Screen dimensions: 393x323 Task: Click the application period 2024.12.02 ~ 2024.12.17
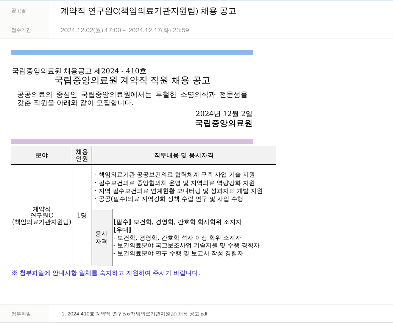pyautogui.click(x=125, y=30)
